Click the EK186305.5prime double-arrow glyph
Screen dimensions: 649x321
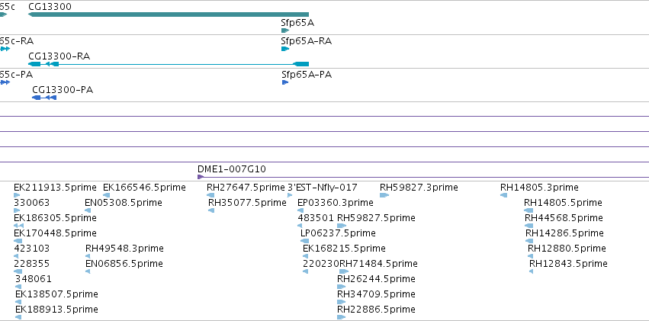point(18,226)
